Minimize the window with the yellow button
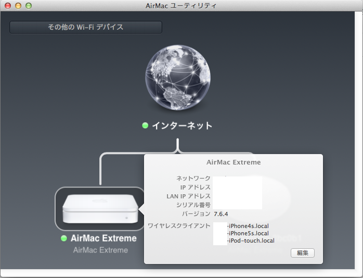Image resolution: width=363 pixels, height=278 pixels. 18,6
